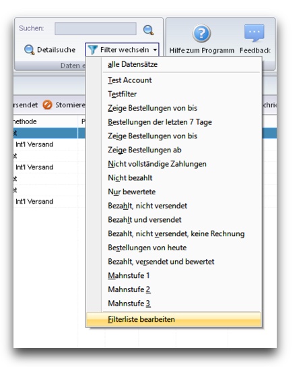Click into the Suchen search field

point(96,29)
